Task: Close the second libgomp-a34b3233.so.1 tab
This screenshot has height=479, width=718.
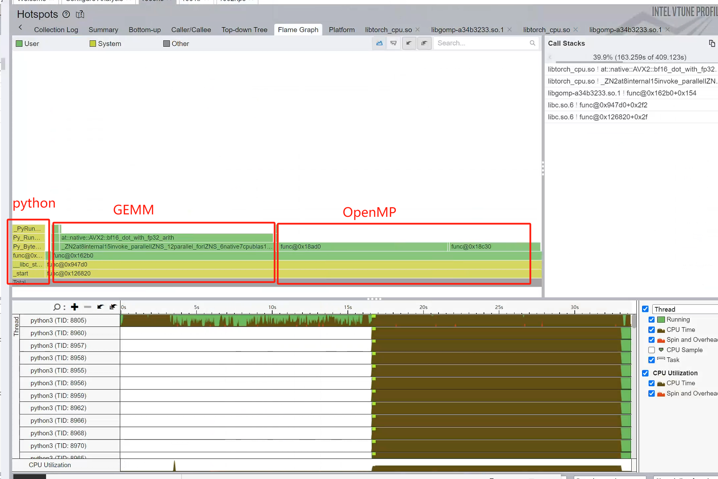Action: point(667,30)
